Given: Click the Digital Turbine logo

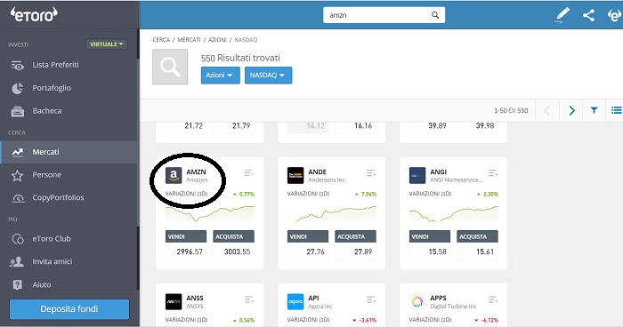Looking at the screenshot, I should (417, 301).
